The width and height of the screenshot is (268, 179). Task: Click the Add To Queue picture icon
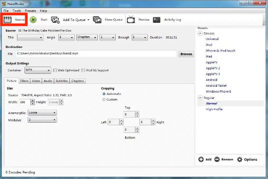click(x=55, y=20)
